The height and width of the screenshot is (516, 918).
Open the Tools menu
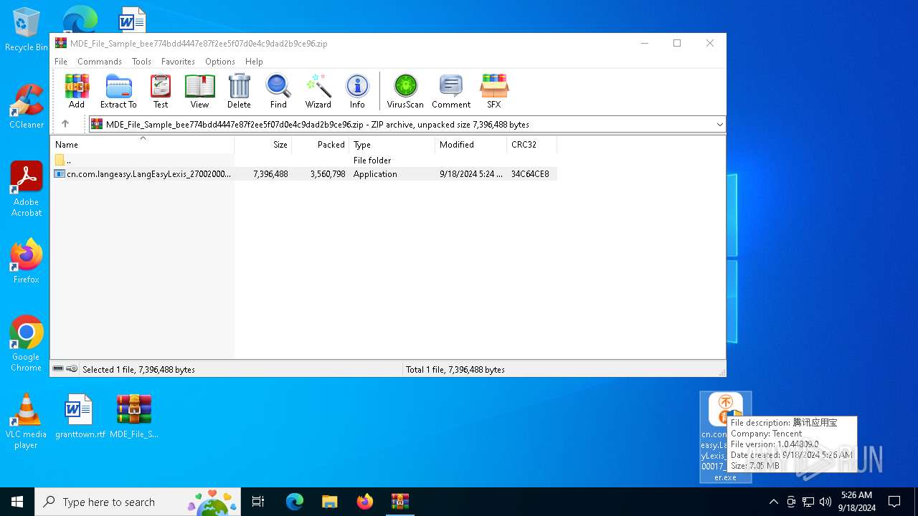(x=141, y=62)
